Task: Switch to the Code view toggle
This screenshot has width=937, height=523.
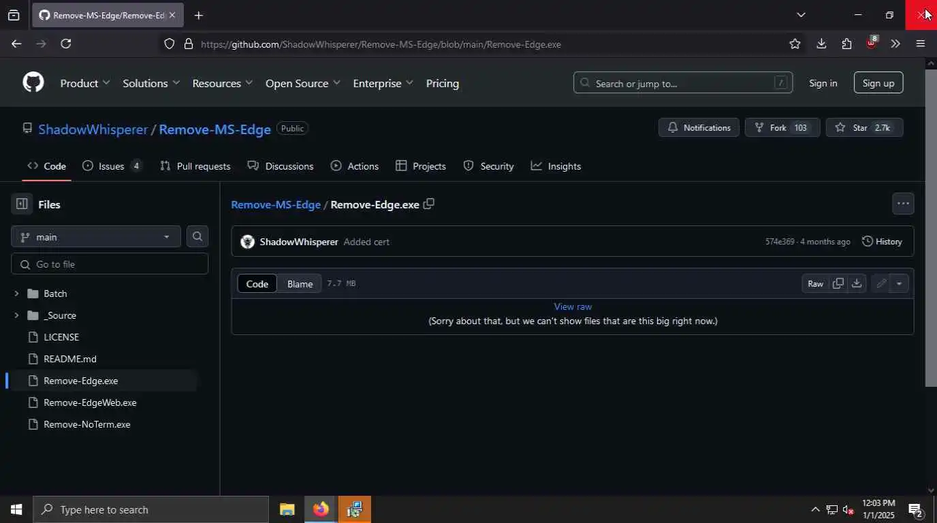Action: pos(257,283)
